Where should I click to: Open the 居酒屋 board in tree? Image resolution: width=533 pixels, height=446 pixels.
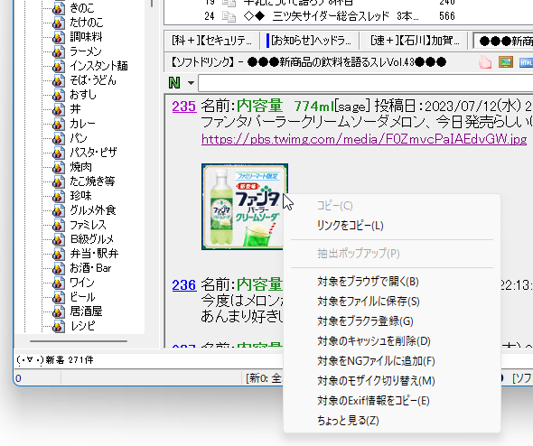[86, 311]
